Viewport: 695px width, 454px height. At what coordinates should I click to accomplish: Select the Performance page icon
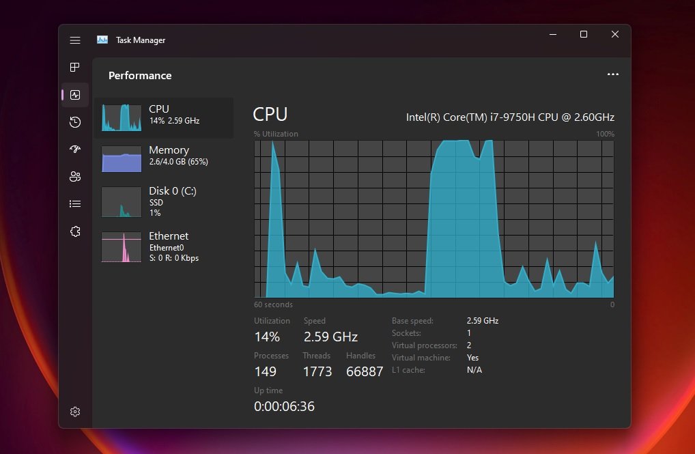[75, 95]
